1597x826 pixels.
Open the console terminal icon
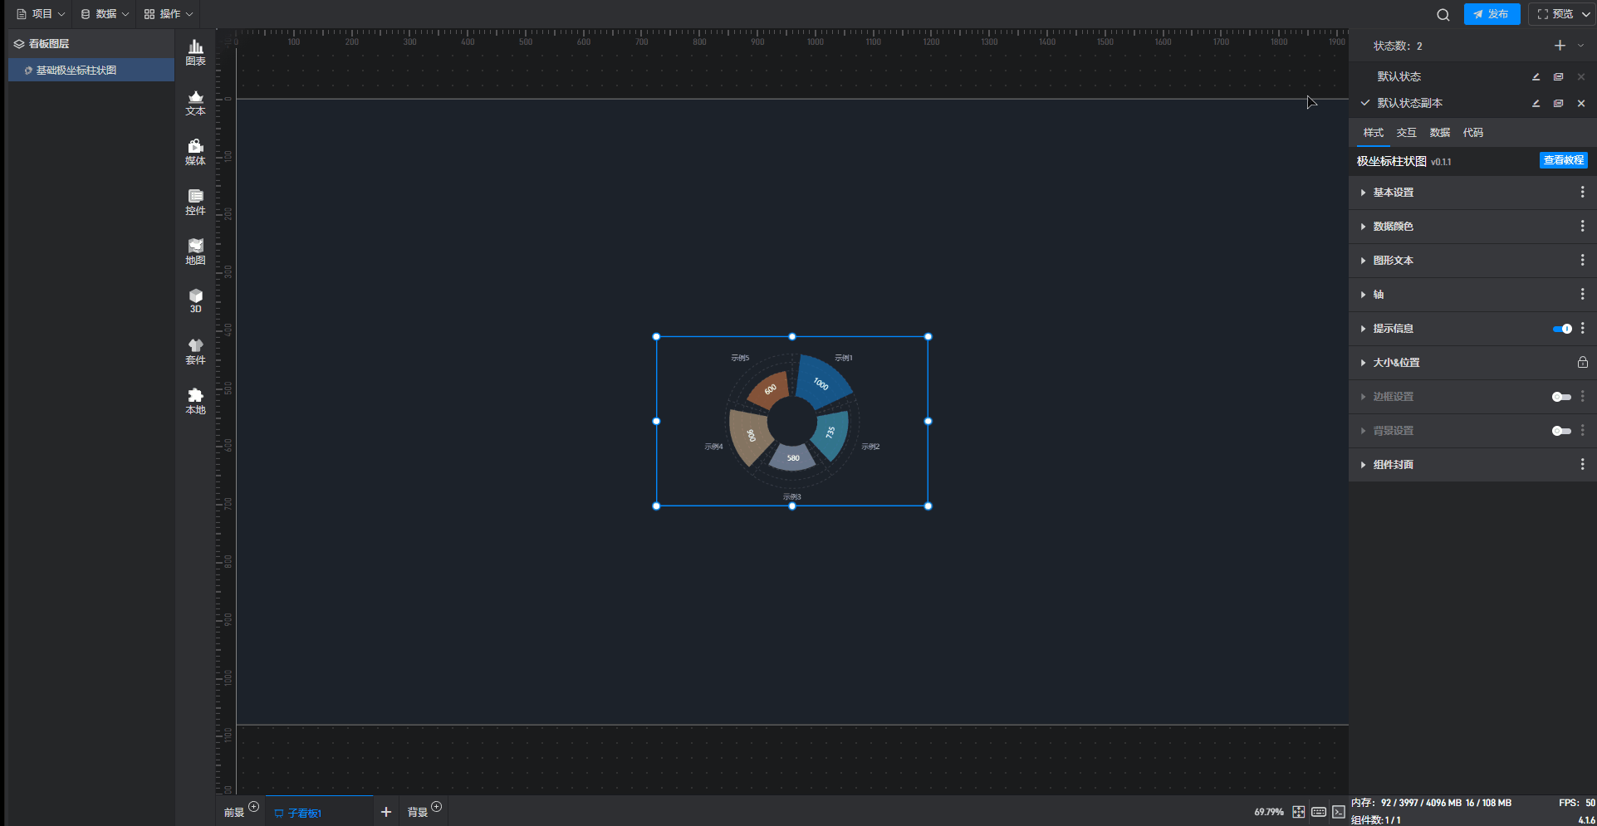(1339, 812)
